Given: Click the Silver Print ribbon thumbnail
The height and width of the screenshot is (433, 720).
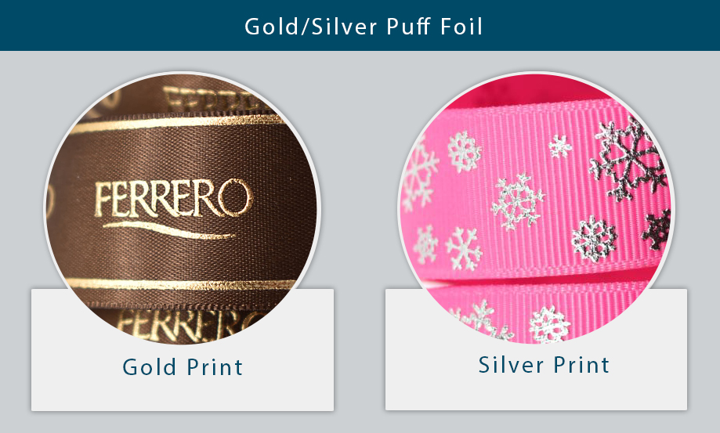Looking at the screenshot, I should (537, 207).
